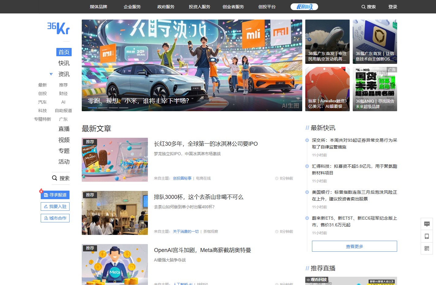The width and height of the screenshot is (436, 285).
Task: Select 创投 news subcategory
Action: click(43, 93)
